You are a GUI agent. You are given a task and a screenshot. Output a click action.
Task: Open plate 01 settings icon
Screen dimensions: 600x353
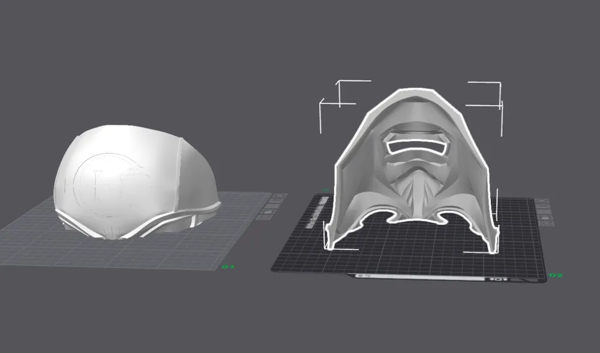[x=264, y=218]
